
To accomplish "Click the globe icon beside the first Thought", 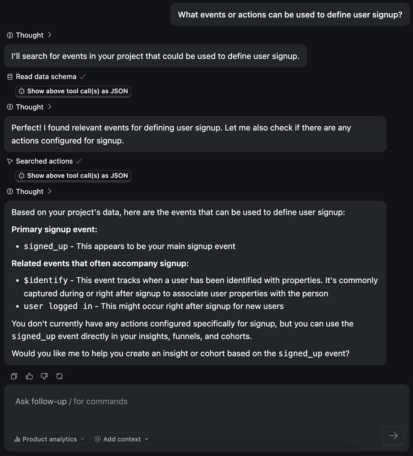I will pyautogui.click(x=10, y=35).
